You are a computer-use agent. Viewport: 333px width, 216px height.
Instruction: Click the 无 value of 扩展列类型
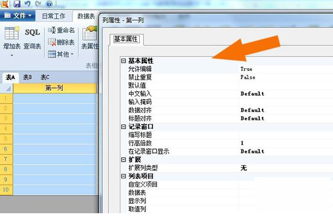tap(244, 168)
